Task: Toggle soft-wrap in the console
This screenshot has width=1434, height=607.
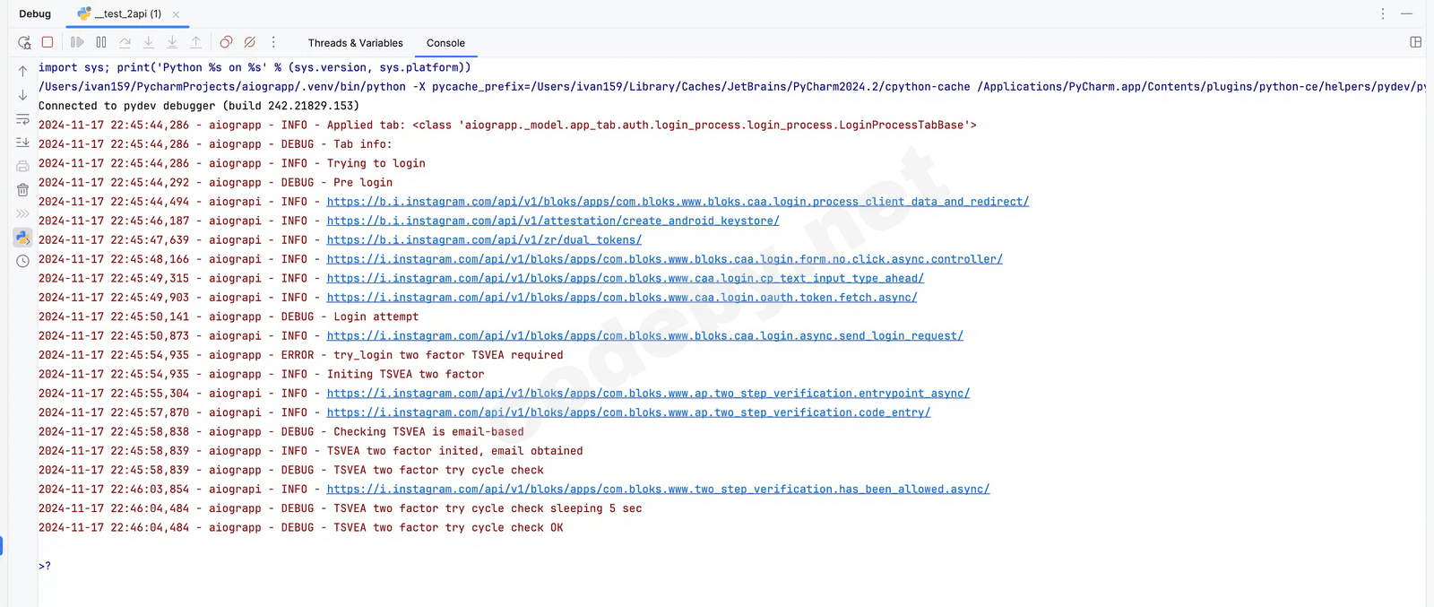Action: pos(23,119)
